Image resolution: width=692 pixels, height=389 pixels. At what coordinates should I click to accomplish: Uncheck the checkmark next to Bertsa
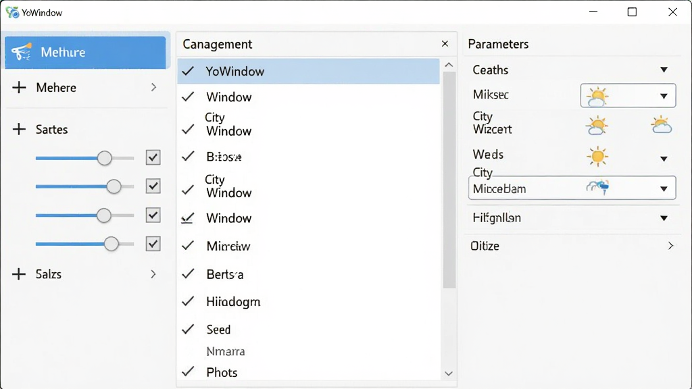[188, 274]
